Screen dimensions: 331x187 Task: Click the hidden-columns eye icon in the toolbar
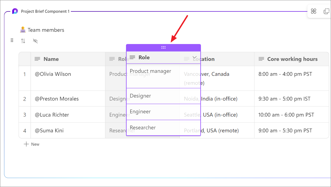(x=35, y=40)
